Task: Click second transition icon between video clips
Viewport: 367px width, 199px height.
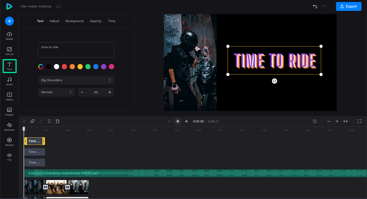Action: pyautogui.click(x=67, y=187)
